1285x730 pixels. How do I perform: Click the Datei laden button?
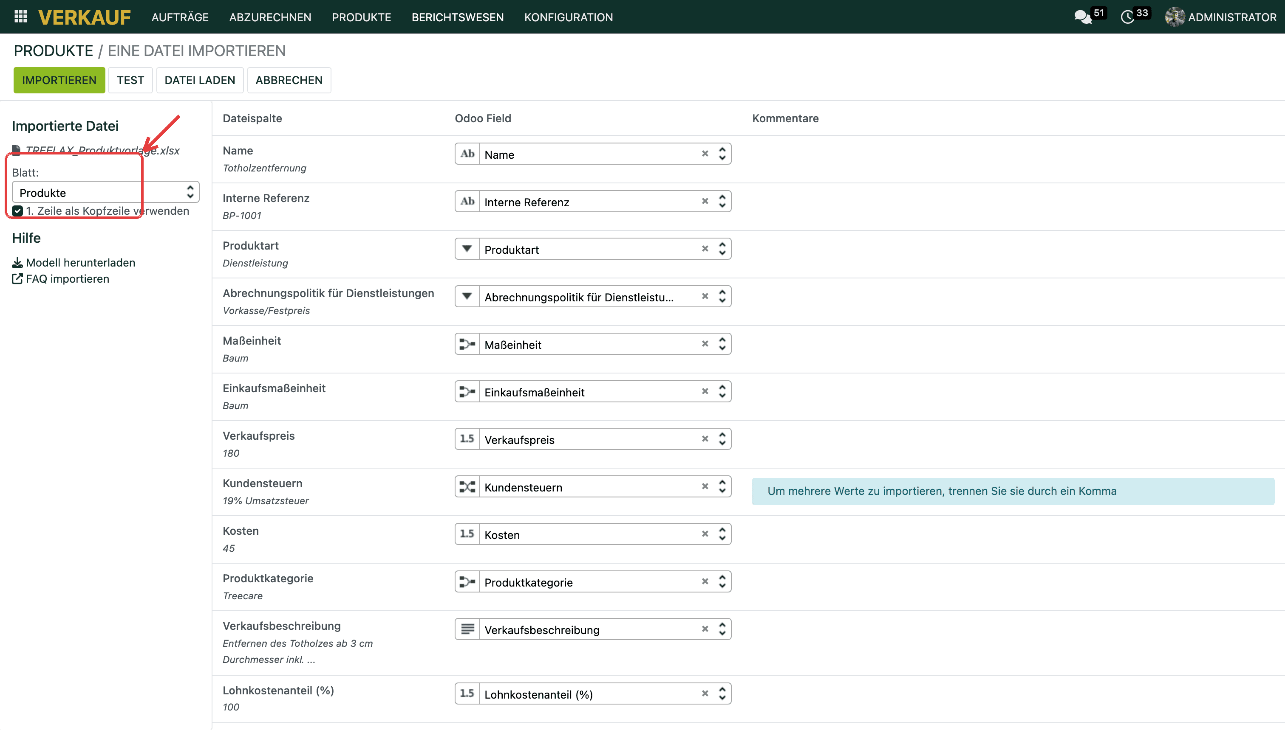[200, 80]
